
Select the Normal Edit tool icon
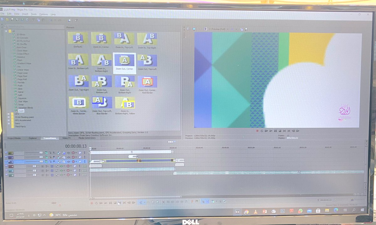tap(141, 202)
